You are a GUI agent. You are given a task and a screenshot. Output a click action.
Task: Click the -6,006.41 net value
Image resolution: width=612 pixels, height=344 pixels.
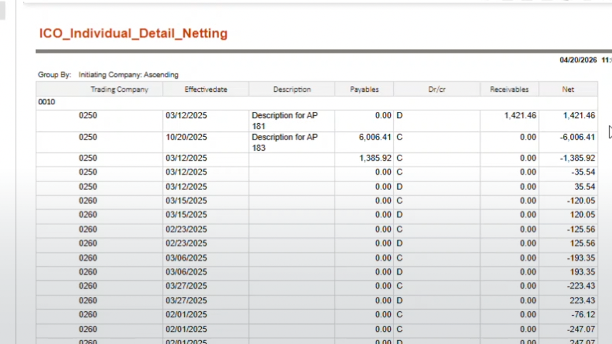coord(578,137)
